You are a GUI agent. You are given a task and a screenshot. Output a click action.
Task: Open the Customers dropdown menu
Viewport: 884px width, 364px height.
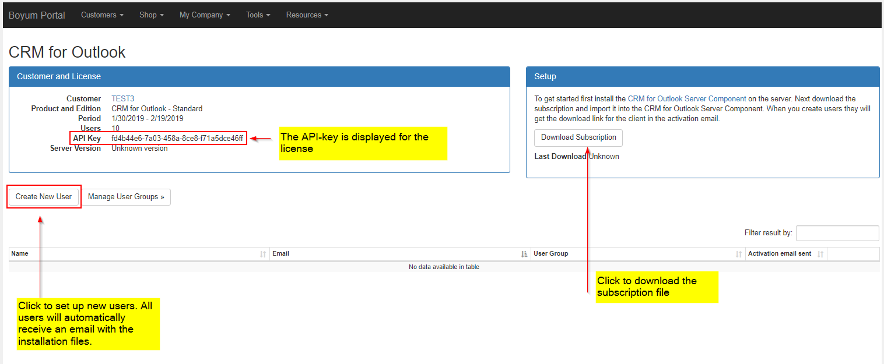(102, 15)
